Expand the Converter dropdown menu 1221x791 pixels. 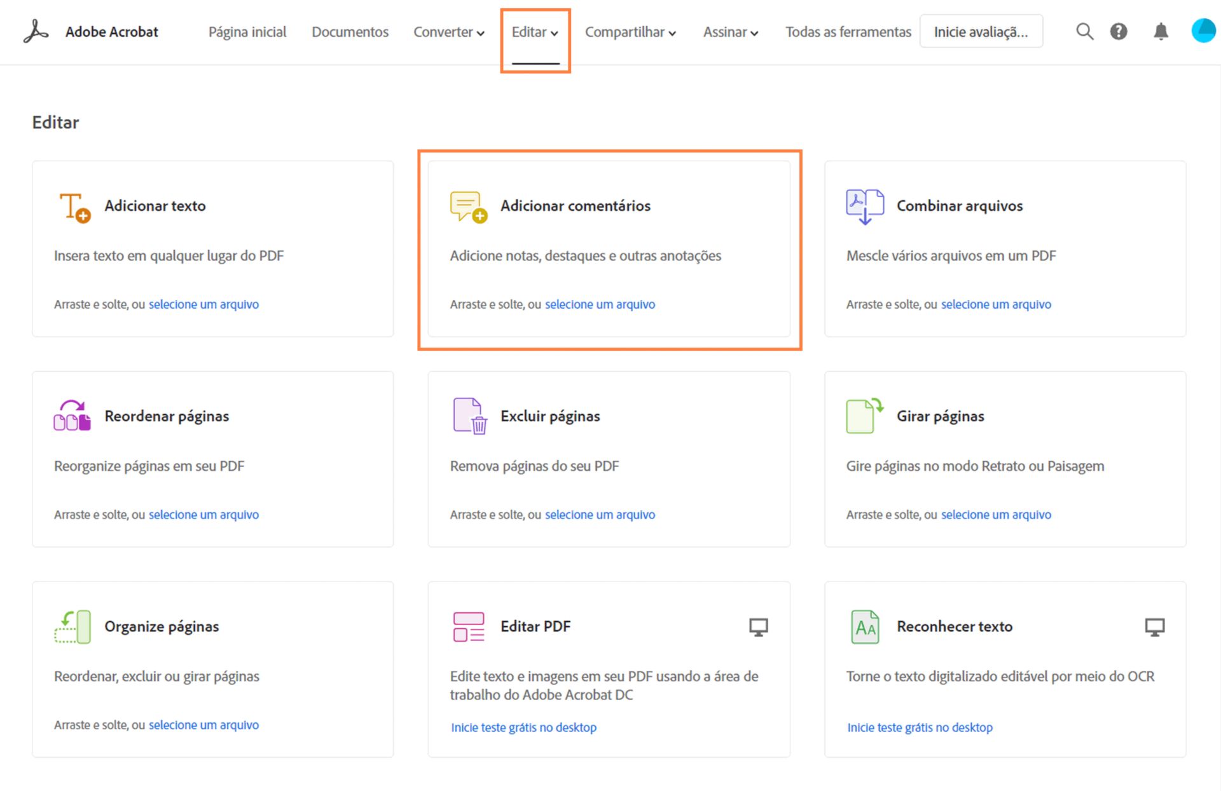[449, 32]
